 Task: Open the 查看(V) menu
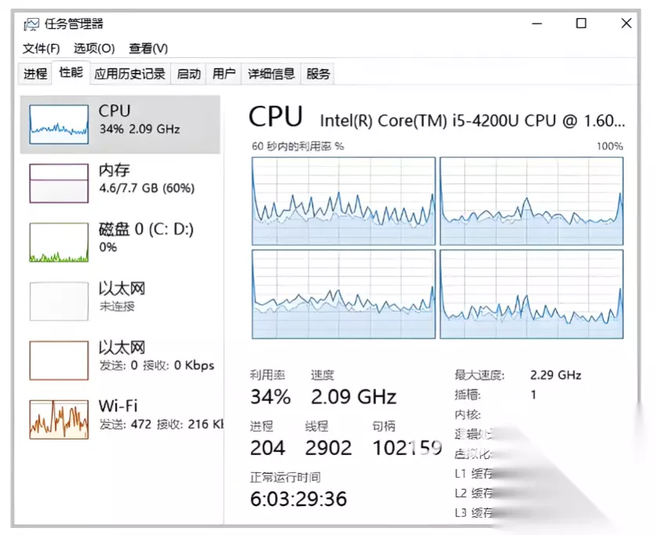(x=148, y=49)
